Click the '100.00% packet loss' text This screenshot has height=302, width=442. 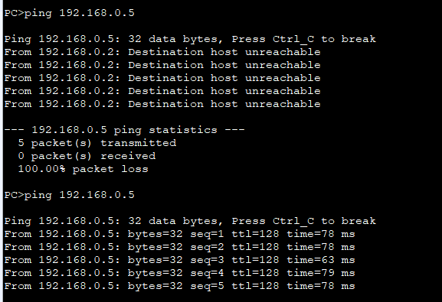[x=83, y=169]
